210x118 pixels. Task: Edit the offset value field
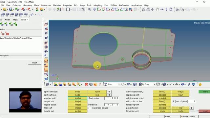pos(112,98)
